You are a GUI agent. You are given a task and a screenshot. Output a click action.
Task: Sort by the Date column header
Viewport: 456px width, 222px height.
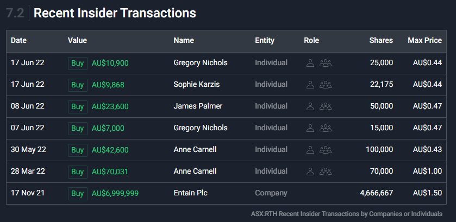point(18,40)
